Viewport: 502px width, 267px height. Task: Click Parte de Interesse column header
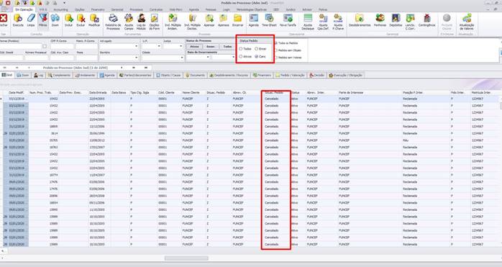click(352, 93)
